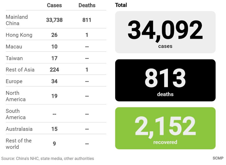Click the grey 34,092 cases card

click(165, 32)
